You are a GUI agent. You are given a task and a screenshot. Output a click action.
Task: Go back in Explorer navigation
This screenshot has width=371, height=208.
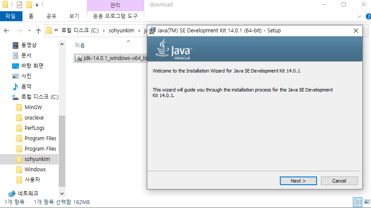pyautogui.click(x=6, y=31)
